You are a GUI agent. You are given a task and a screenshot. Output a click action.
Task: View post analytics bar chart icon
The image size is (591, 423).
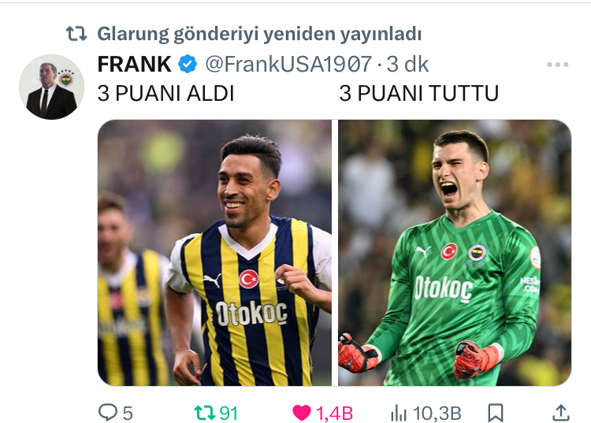point(399,414)
